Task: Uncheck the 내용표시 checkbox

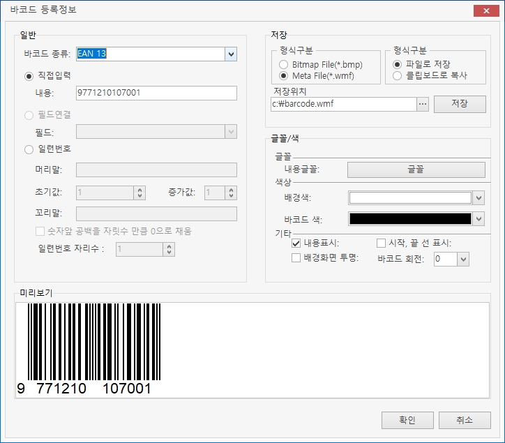Action: pyautogui.click(x=296, y=243)
